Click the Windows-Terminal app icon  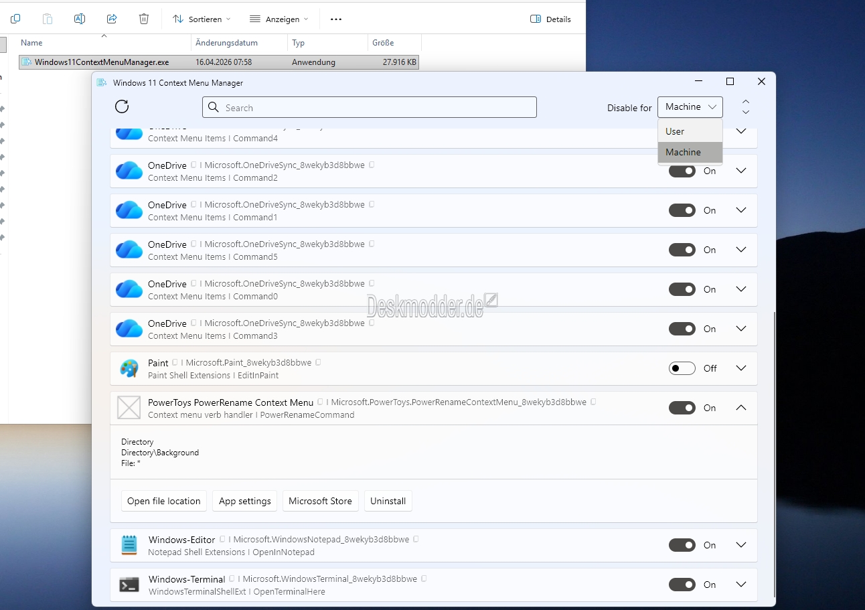click(x=129, y=585)
